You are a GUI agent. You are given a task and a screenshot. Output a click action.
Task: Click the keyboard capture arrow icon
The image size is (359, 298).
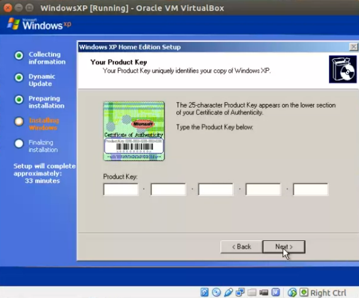coord(304,292)
